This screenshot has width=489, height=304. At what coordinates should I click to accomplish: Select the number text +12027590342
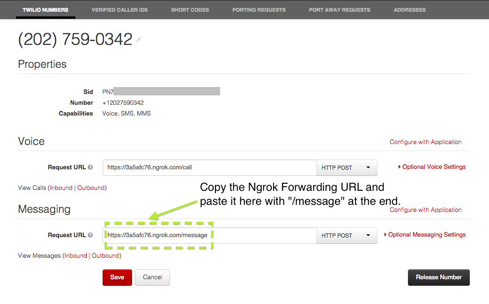click(x=123, y=103)
